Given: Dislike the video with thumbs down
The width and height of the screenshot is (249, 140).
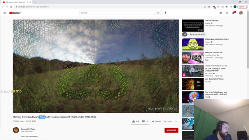Looking at the screenshot, I should (x=145, y=121).
